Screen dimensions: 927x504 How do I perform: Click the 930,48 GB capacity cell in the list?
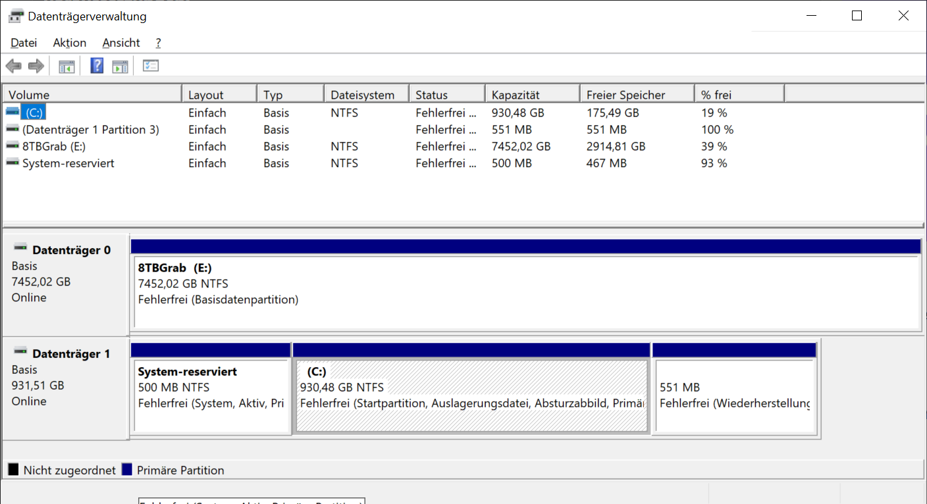(519, 113)
